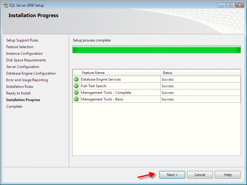Click the Success status for Management Tools - Complete
The height and width of the screenshot is (185, 247).
[167, 93]
